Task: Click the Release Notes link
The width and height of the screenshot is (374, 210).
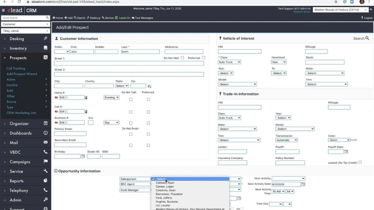Action: [x=302, y=11]
